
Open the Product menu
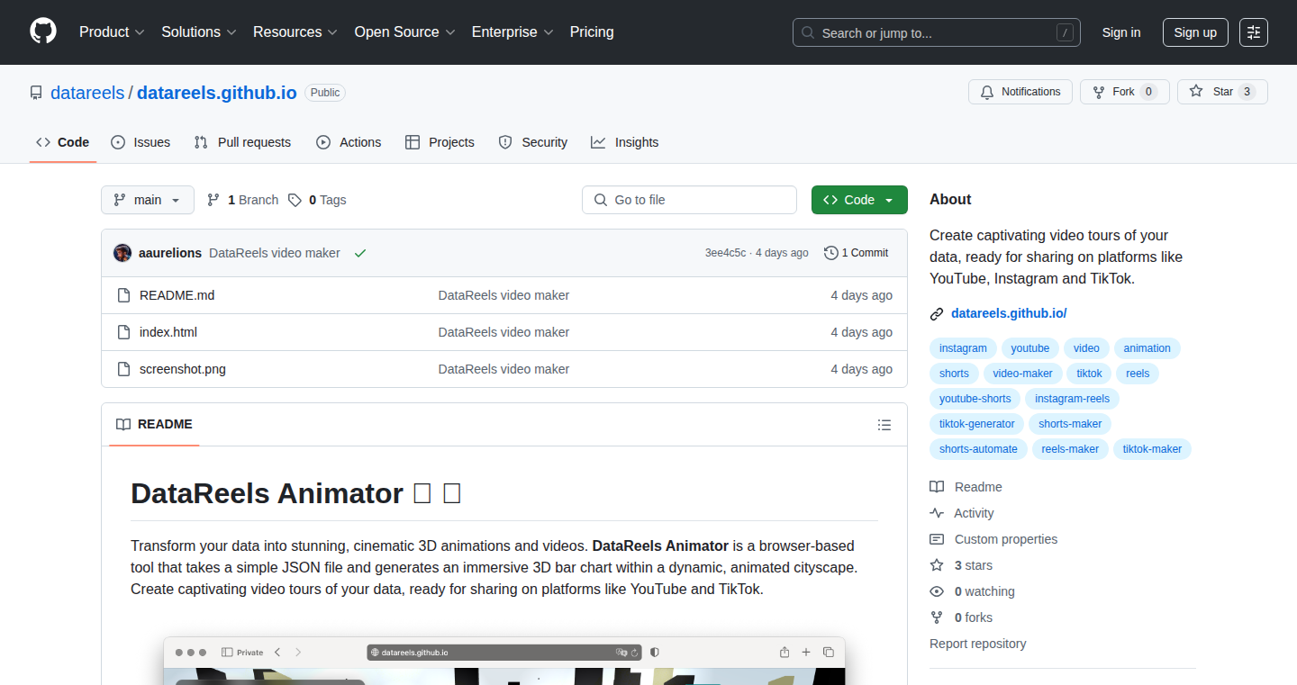click(112, 32)
